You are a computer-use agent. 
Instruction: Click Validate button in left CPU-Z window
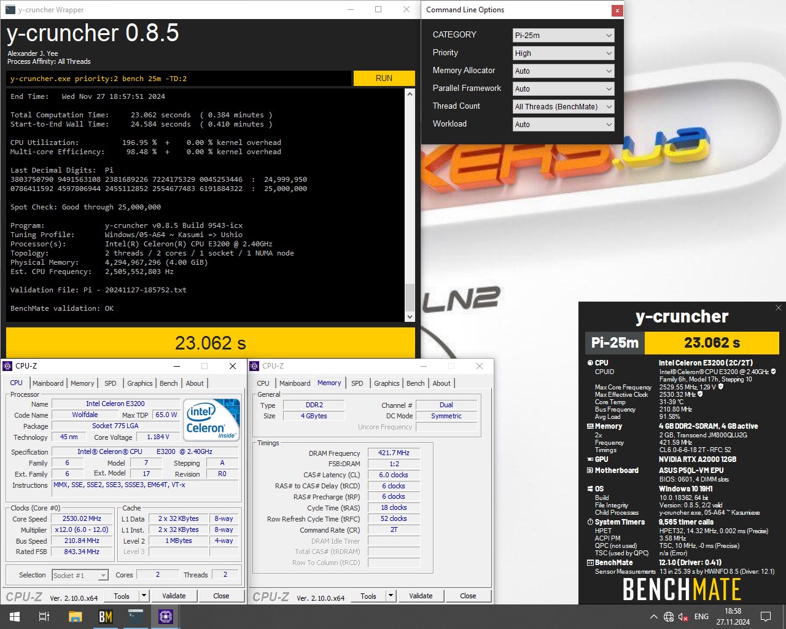pyautogui.click(x=174, y=596)
